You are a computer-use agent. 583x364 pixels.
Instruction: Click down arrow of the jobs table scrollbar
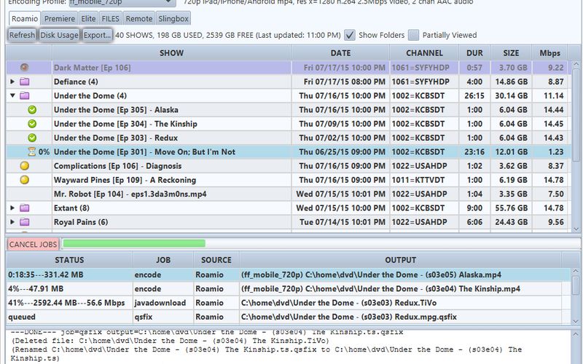[576, 321]
